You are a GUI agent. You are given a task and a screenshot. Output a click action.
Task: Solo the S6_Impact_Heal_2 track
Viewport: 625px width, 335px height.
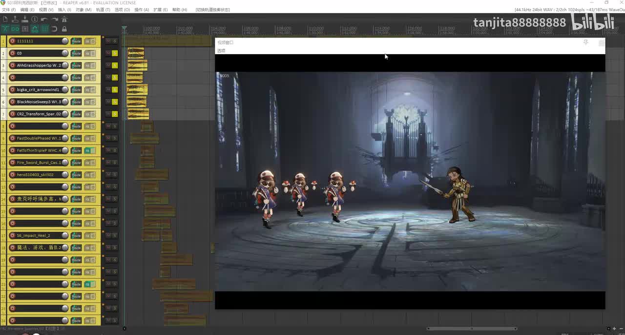[x=115, y=235]
